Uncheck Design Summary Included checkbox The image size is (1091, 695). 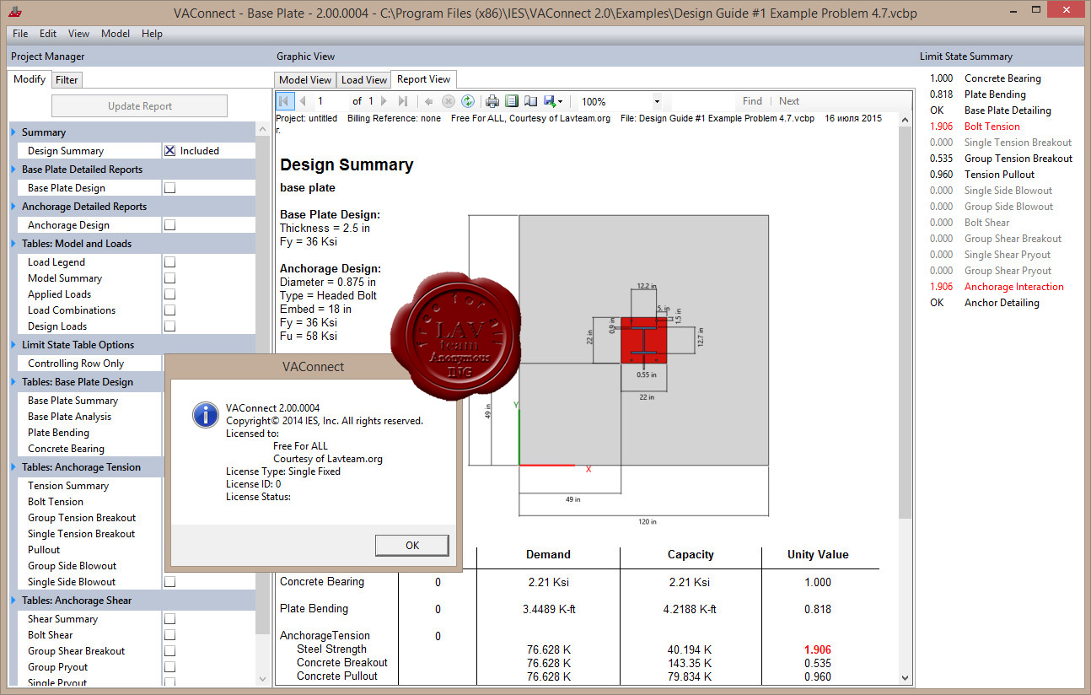[170, 151]
